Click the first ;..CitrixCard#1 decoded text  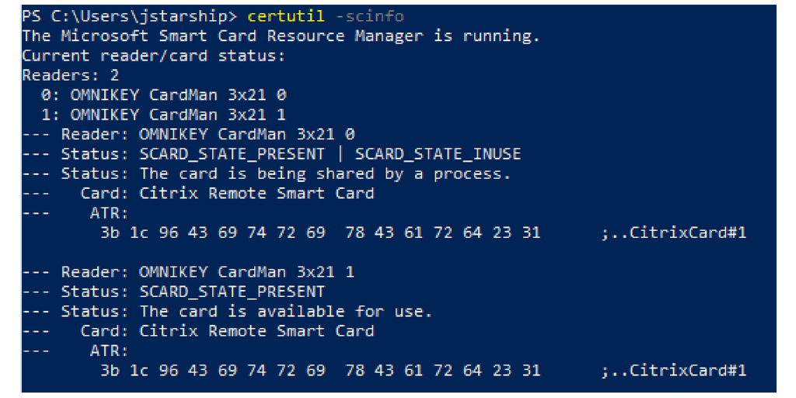673,232
